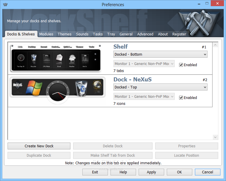Click Make Shelf Tab from Dock
226x181 pixels.
coord(113,155)
